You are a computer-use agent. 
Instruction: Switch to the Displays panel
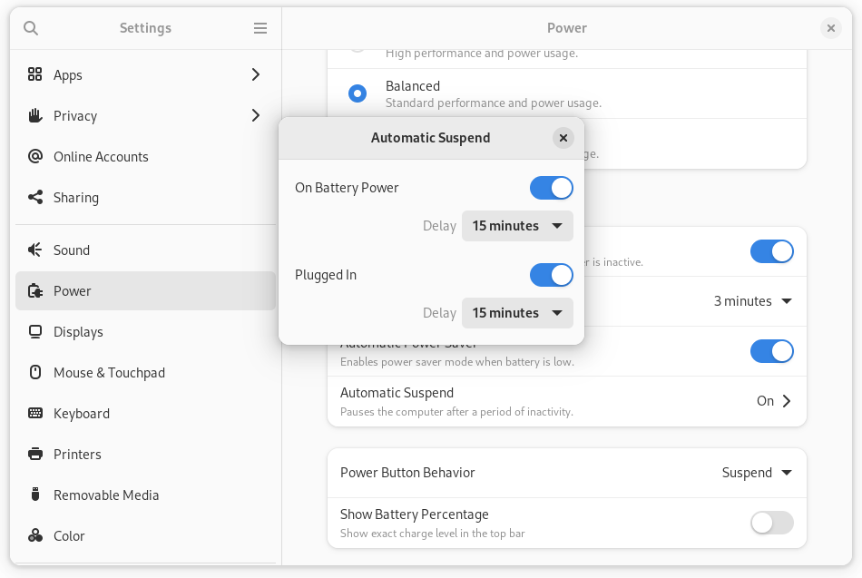click(146, 331)
